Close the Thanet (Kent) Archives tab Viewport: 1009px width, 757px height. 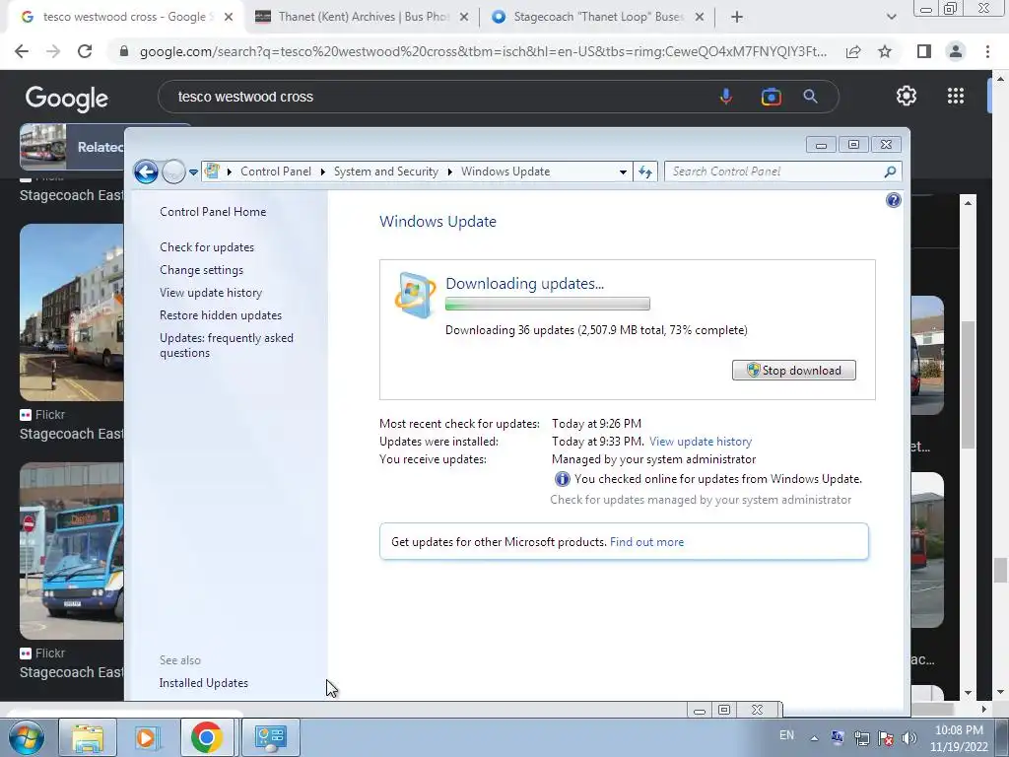(x=464, y=18)
